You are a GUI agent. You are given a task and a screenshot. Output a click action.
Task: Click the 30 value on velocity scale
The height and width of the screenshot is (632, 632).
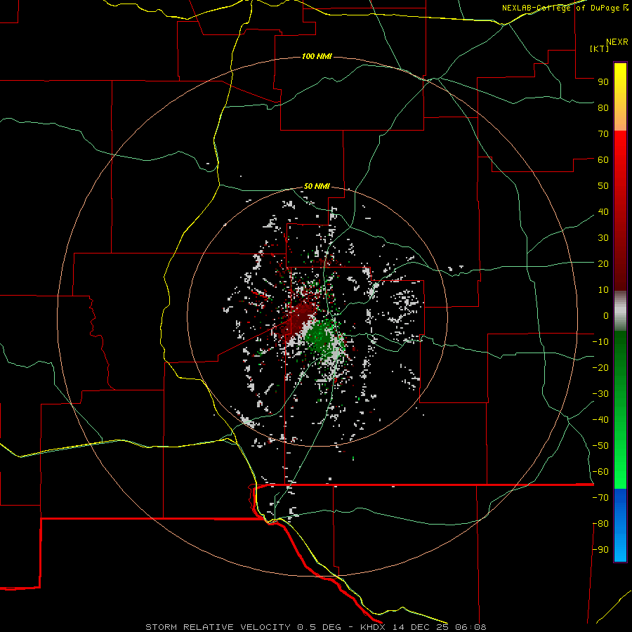[603, 238]
